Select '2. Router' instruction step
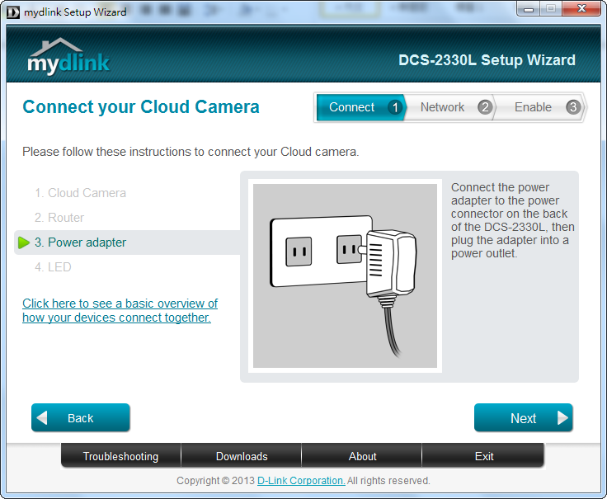The width and height of the screenshot is (607, 499). (x=59, y=218)
